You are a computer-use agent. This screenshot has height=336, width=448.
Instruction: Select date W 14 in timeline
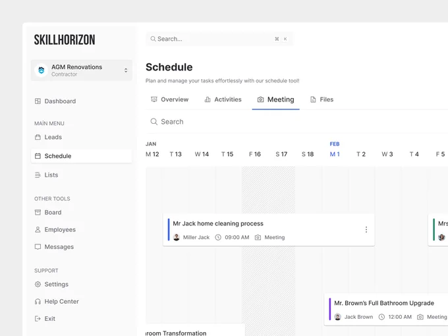pyautogui.click(x=202, y=154)
